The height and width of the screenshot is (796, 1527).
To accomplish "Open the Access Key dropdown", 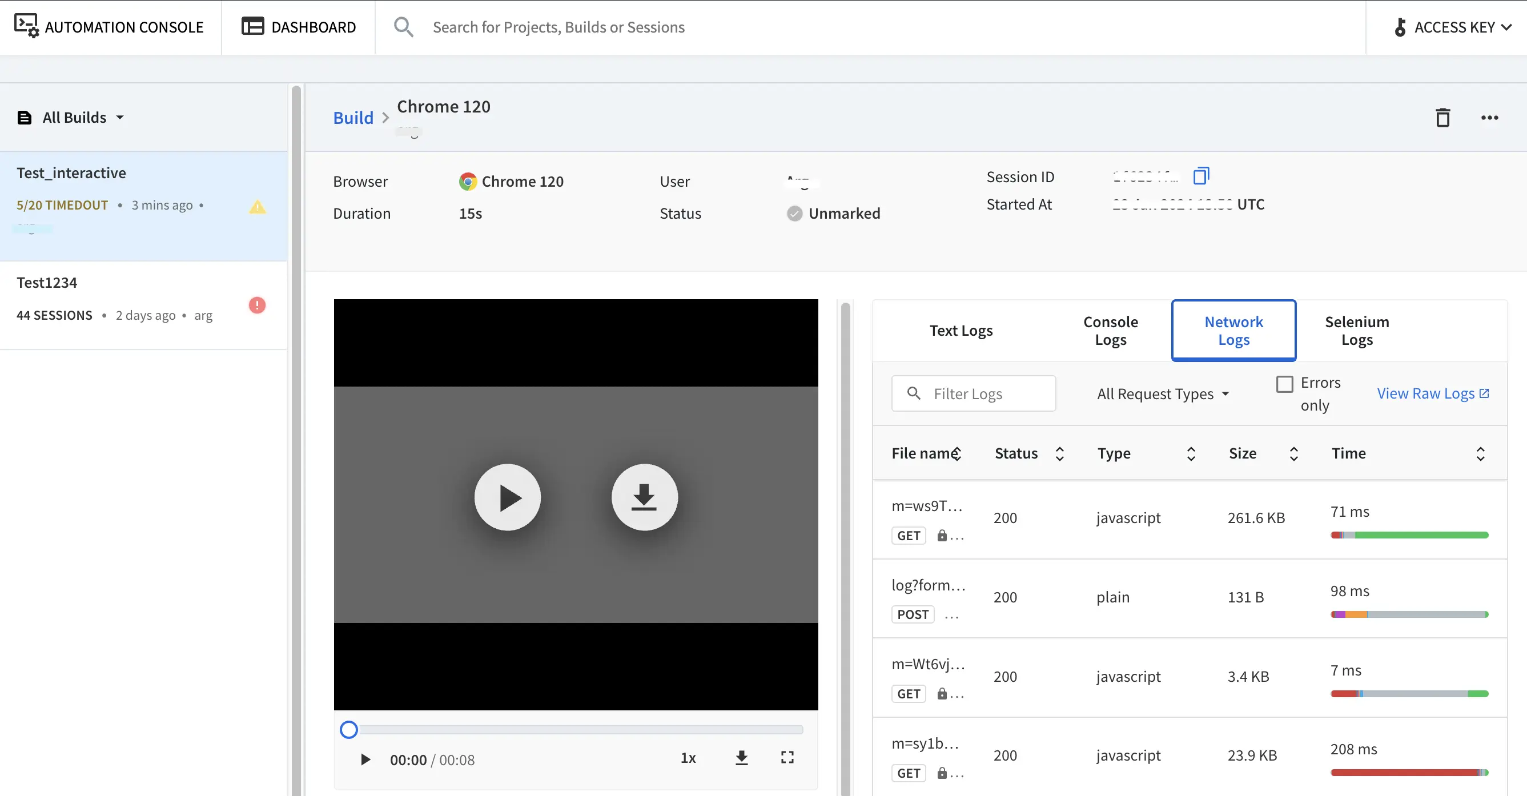I will [x=1453, y=27].
